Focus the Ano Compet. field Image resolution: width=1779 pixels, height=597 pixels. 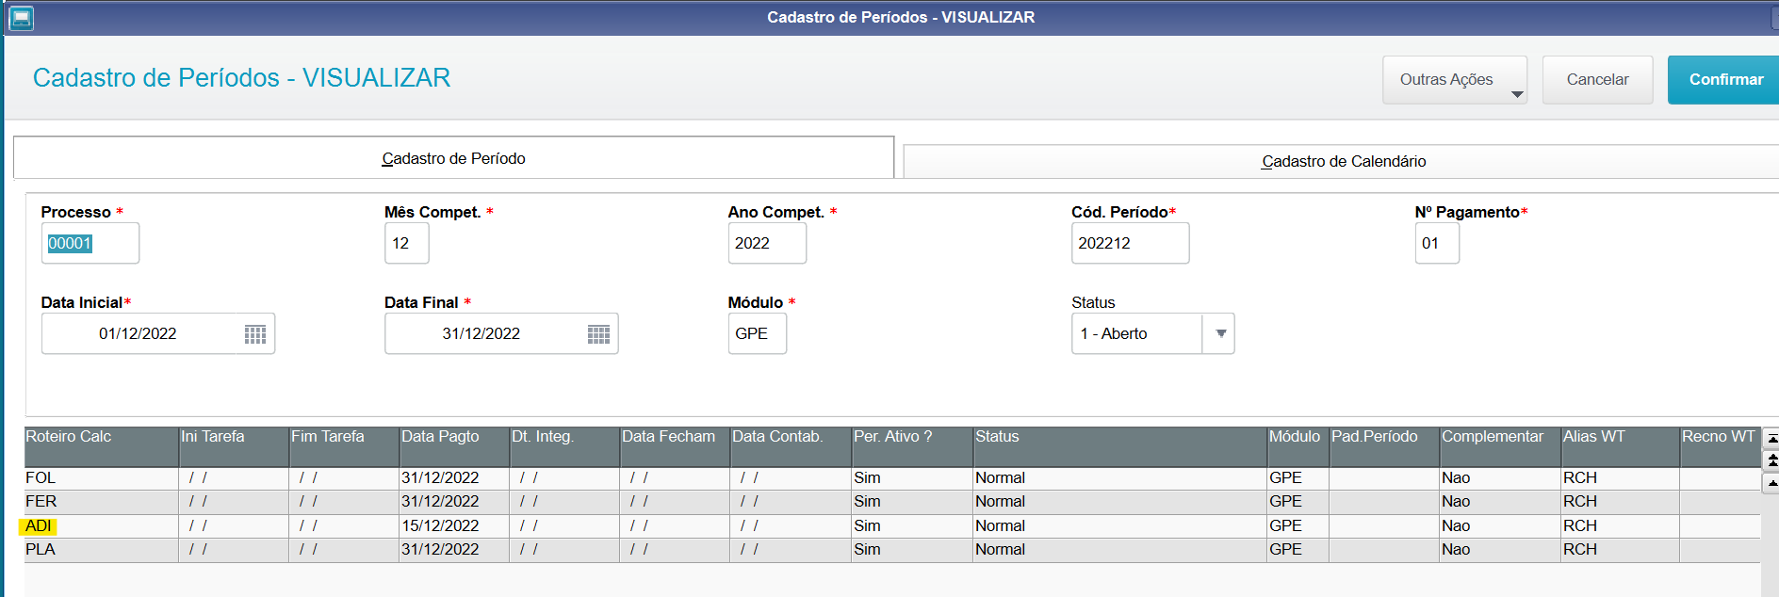[x=767, y=243]
